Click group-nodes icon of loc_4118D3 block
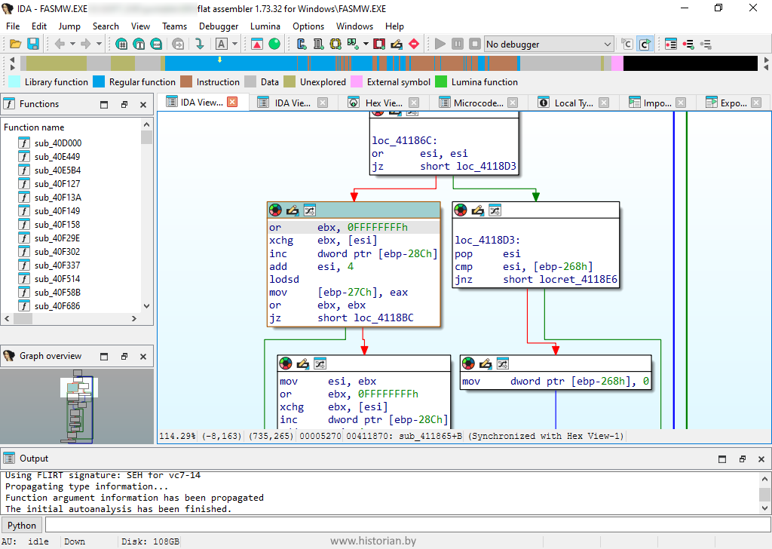This screenshot has height=549, width=772. click(x=495, y=210)
